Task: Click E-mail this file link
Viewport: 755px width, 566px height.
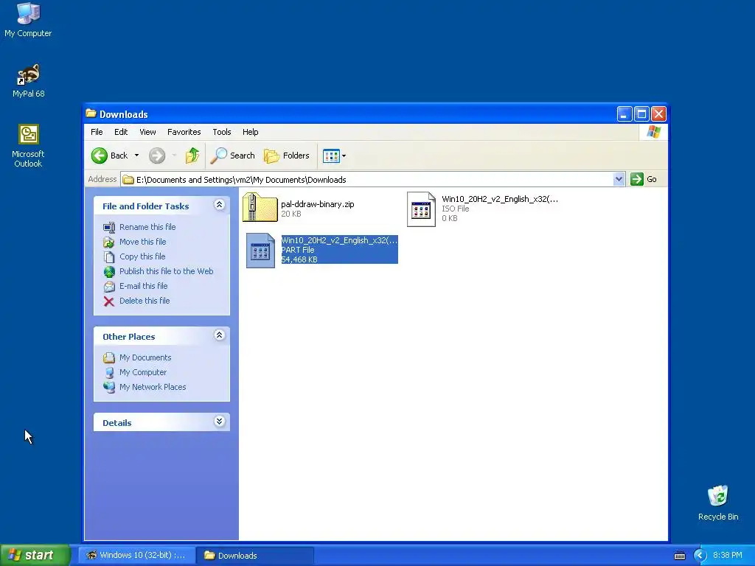Action: (x=144, y=287)
